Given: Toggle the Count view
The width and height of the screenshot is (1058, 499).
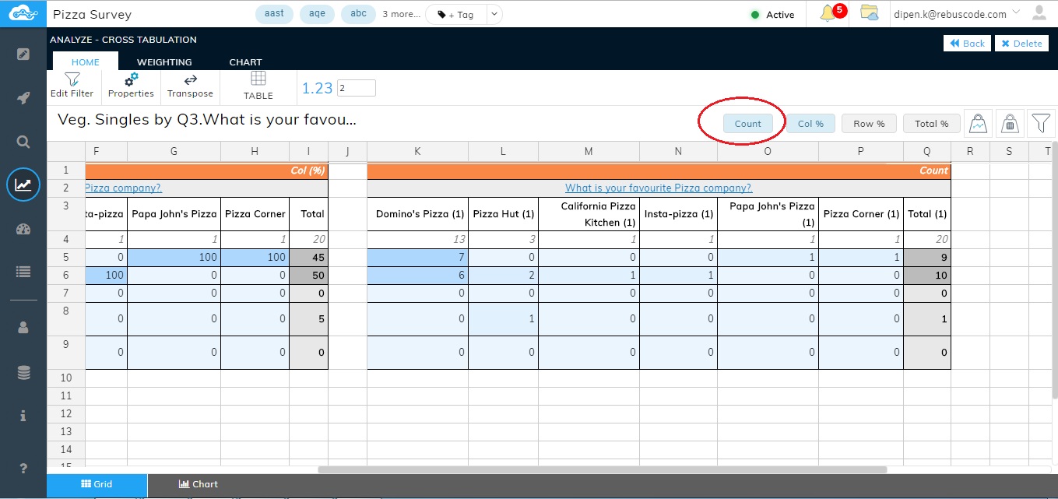Looking at the screenshot, I should 747,124.
